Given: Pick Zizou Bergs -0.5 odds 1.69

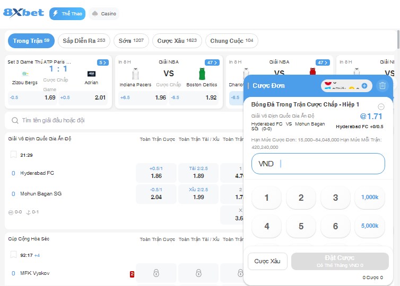Looking at the screenshot, I should 32,97.
